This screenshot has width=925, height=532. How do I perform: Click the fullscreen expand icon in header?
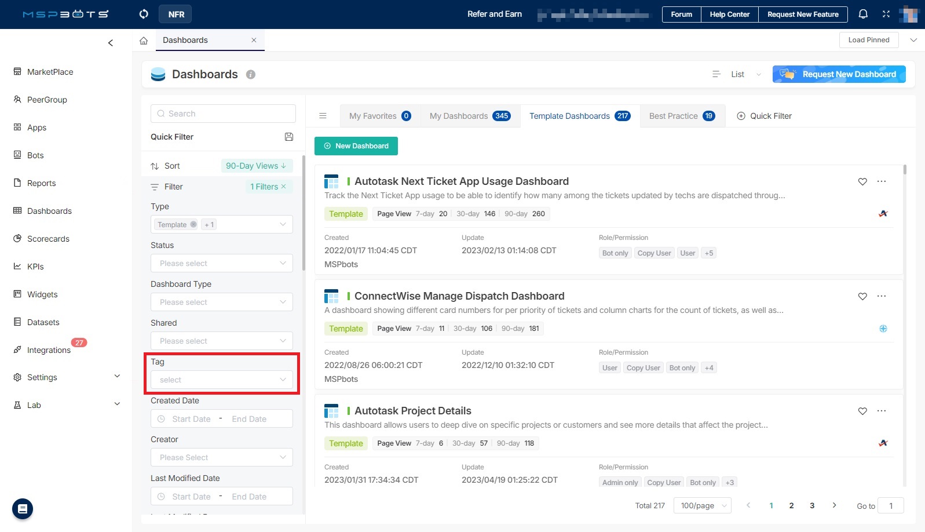pyautogui.click(x=886, y=14)
